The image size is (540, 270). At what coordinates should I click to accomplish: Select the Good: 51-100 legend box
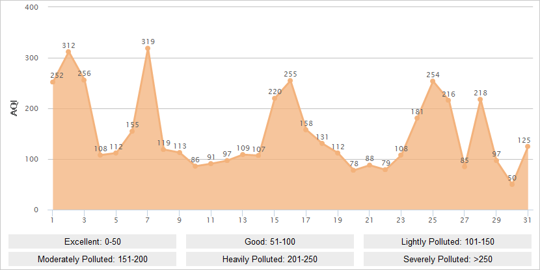(270, 241)
